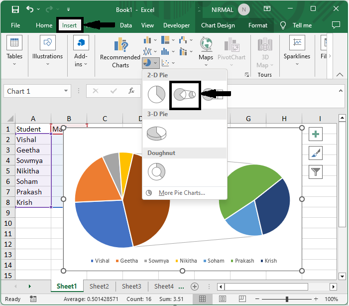
Task: Add a new sheet with plus button
Action: point(195,286)
